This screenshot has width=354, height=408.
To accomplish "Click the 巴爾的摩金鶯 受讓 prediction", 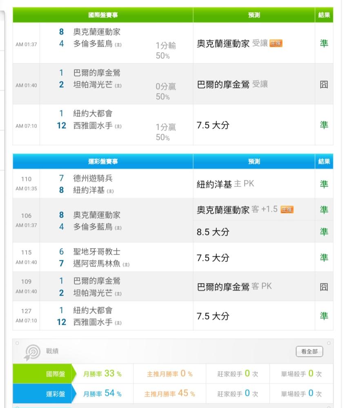I will tap(232, 84).
